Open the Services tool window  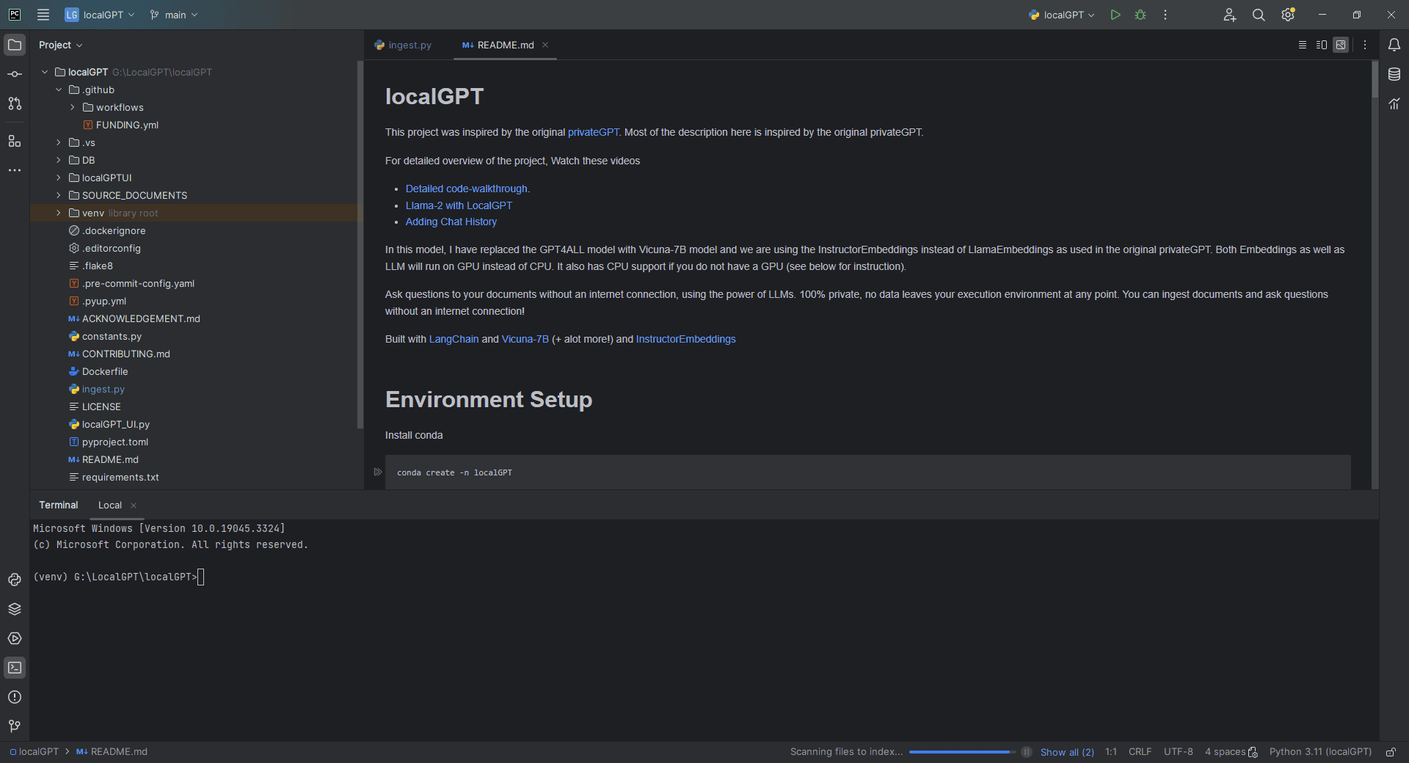(x=15, y=638)
